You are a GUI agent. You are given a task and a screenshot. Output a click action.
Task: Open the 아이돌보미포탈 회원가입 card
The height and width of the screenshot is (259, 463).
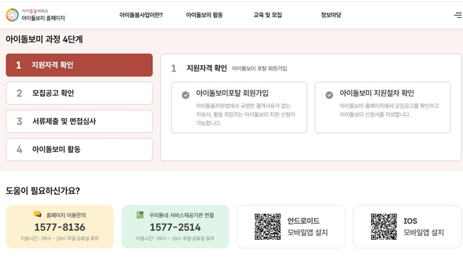coord(239,107)
